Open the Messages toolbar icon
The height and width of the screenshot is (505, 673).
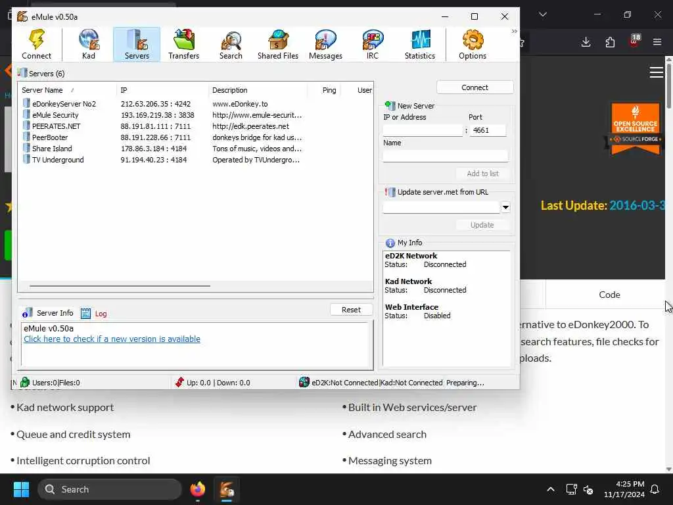pyautogui.click(x=325, y=44)
